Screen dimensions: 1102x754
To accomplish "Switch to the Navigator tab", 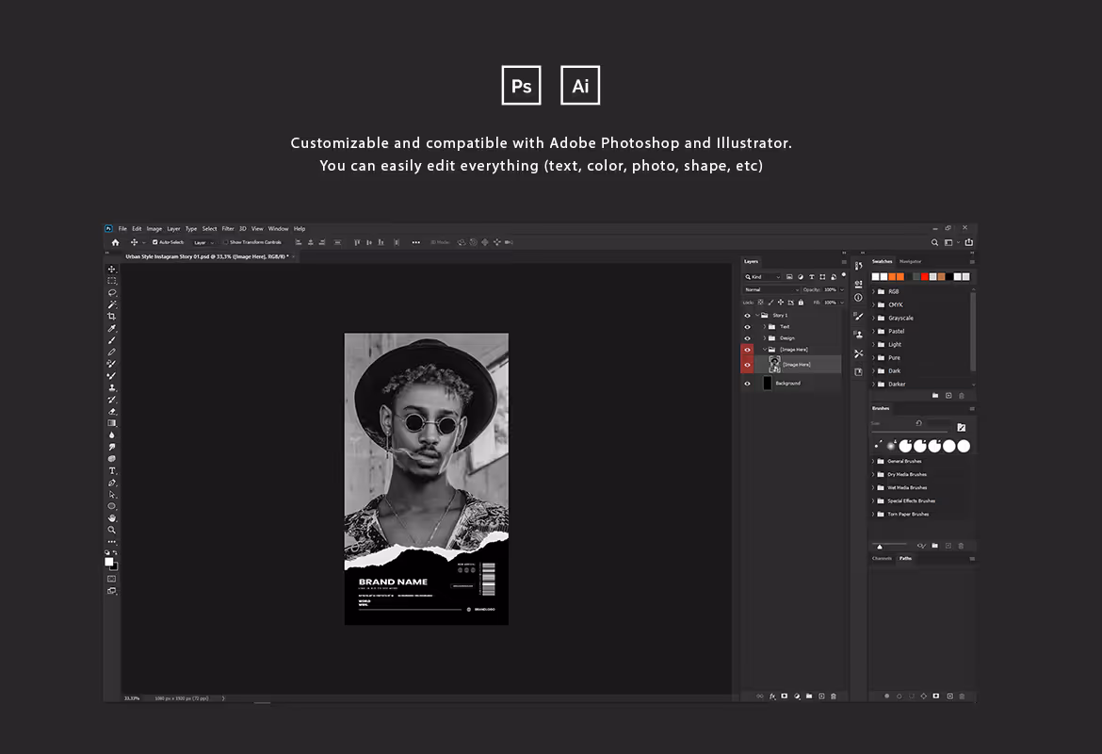I will tap(910, 262).
